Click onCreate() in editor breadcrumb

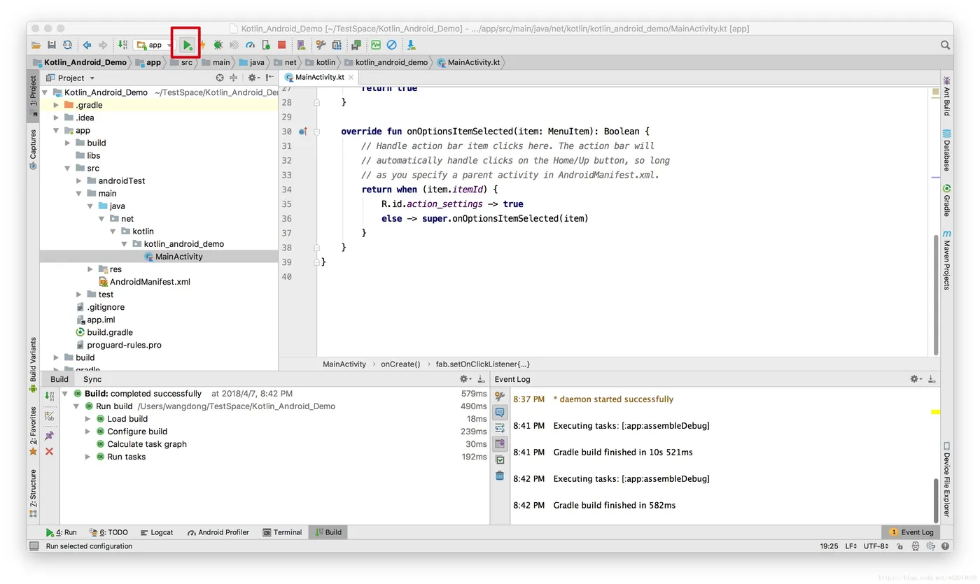pyautogui.click(x=400, y=364)
